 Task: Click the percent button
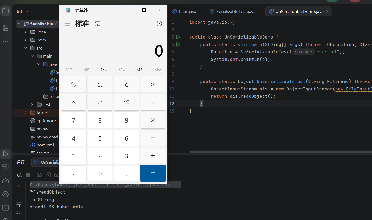click(74, 85)
